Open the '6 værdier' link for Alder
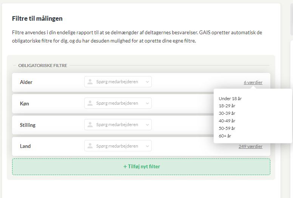 click(253, 82)
